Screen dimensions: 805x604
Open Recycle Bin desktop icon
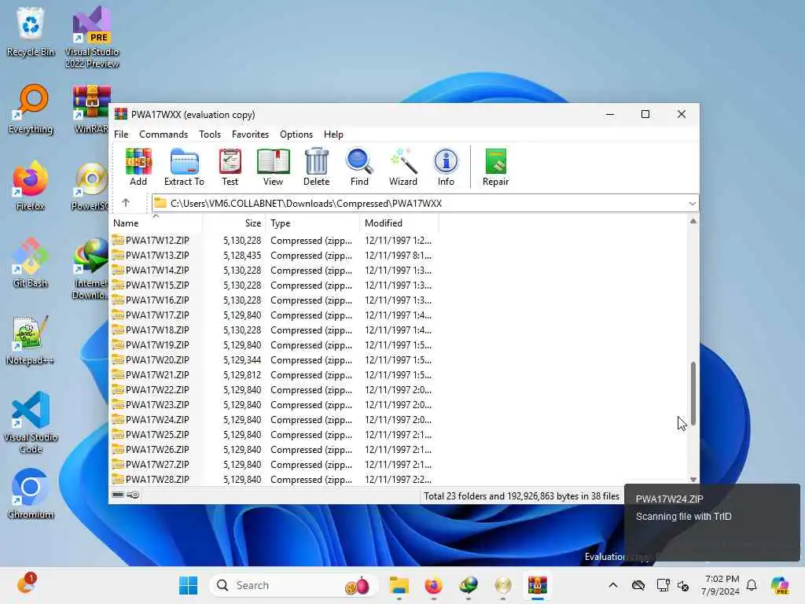click(31, 31)
